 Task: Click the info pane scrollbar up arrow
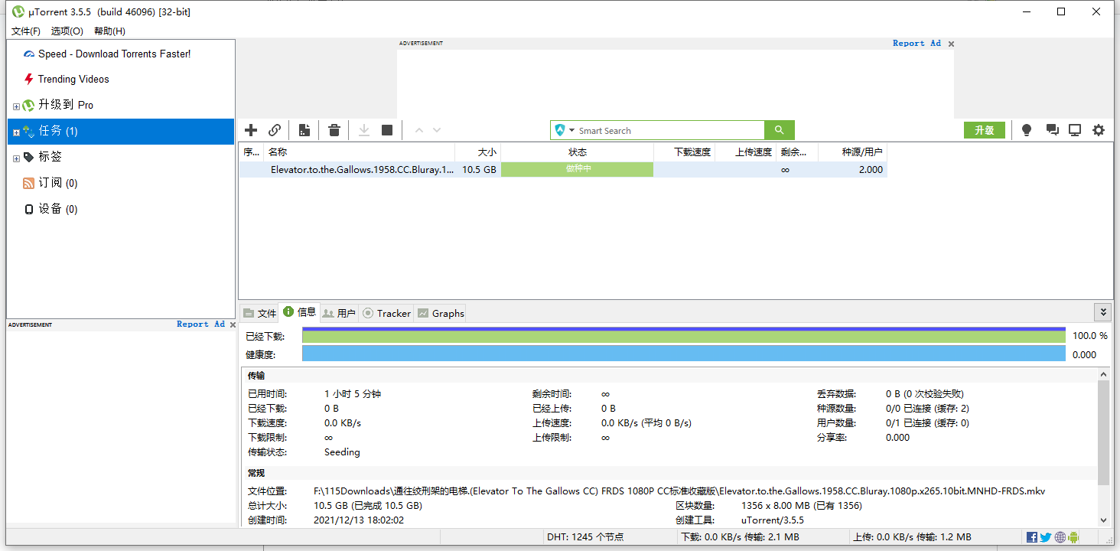pos(1103,374)
